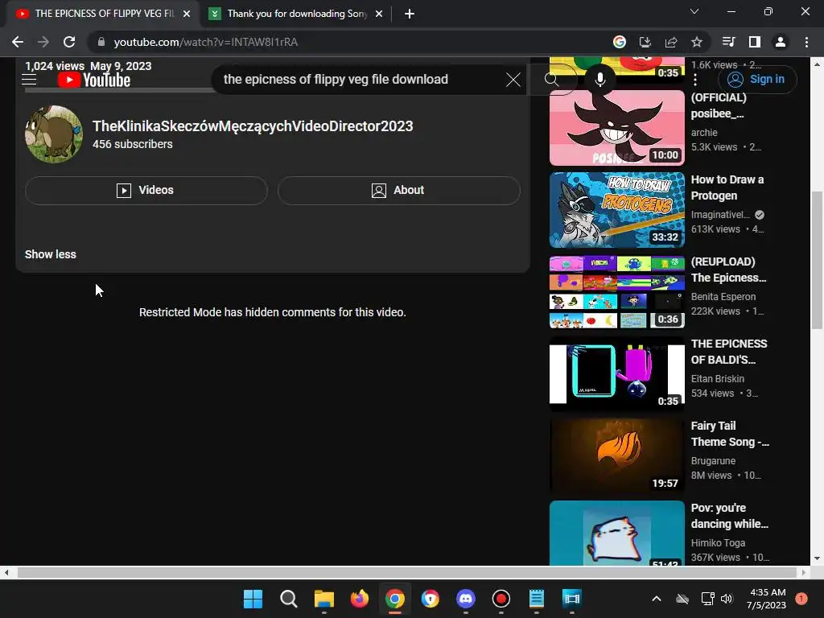Open clock and date 4:35 AM
824x618 pixels.
click(767, 599)
